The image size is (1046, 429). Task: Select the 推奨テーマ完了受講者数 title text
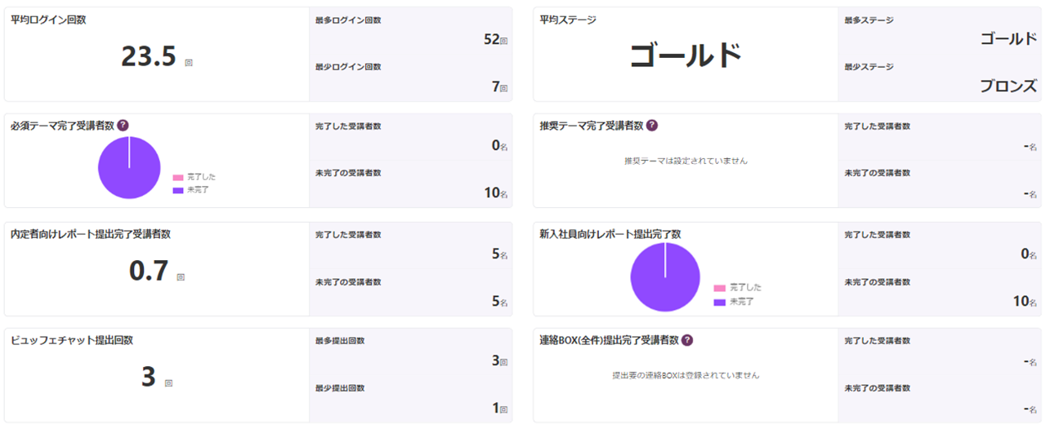click(x=592, y=126)
